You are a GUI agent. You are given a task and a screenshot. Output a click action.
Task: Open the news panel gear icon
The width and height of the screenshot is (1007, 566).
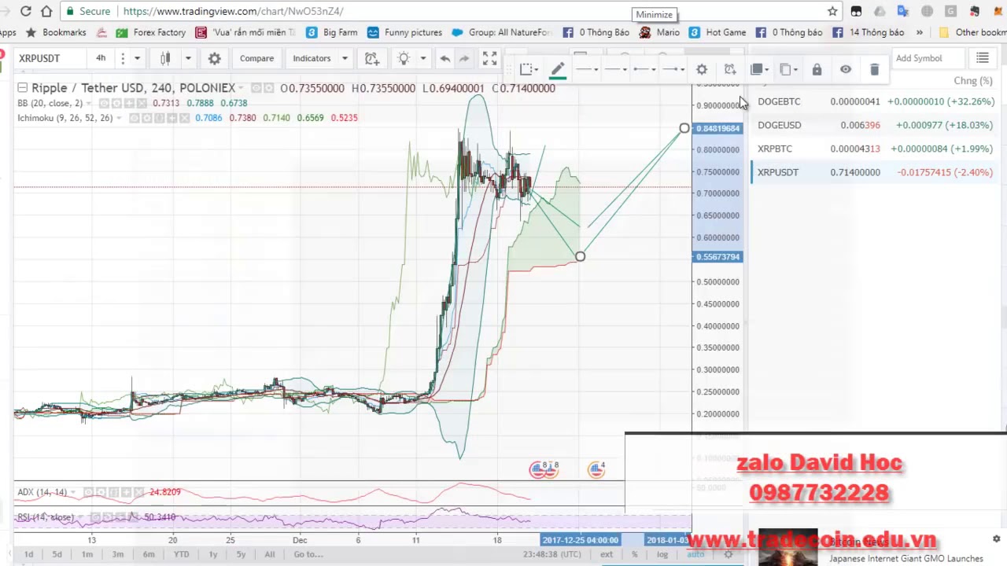pyautogui.click(x=996, y=539)
